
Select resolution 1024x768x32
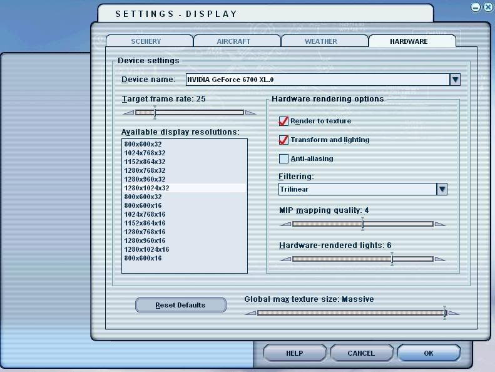(x=185, y=153)
